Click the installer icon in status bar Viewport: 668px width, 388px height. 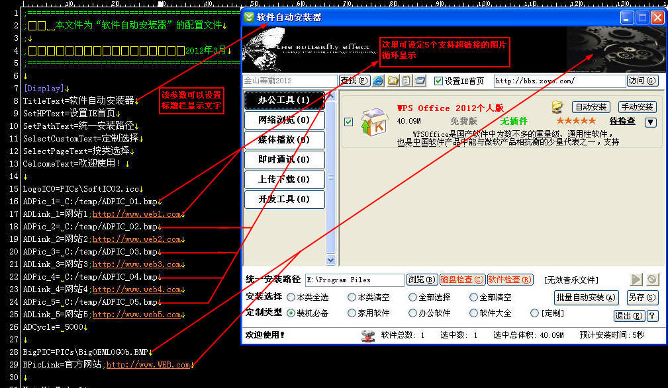point(368,336)
